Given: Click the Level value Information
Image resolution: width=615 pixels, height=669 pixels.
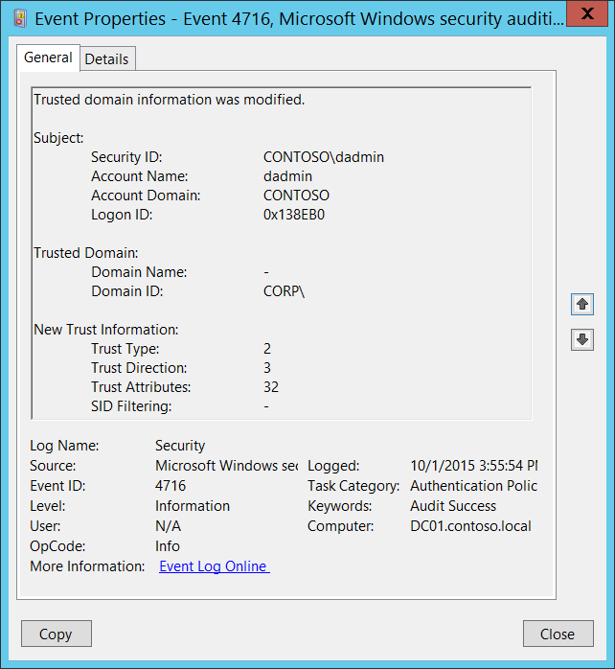Looking at the screenshot, I should point(193,506).
